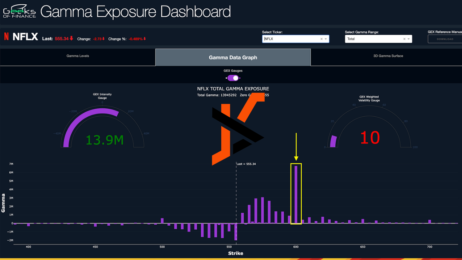Select the Gamma Data Graph tab
462x260 pixels.
click(x=233, y=57)
